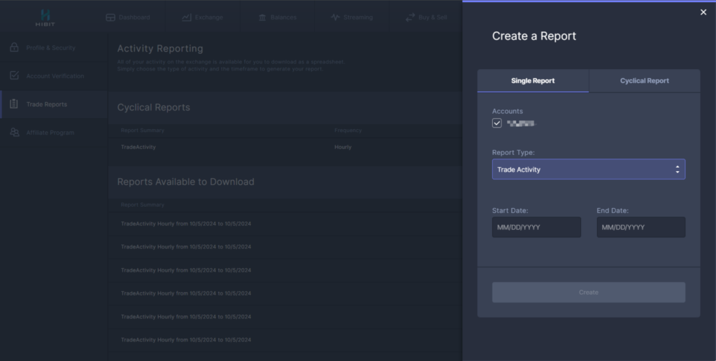Screen dimensions: 716x361
Task: Click the Exchange chart icon
Action: (x=186, y=17)
